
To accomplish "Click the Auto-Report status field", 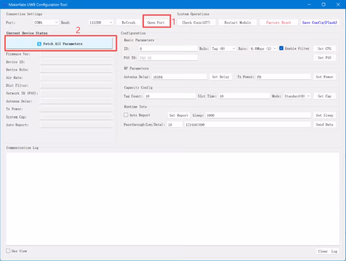I will (x=76, y=125).
